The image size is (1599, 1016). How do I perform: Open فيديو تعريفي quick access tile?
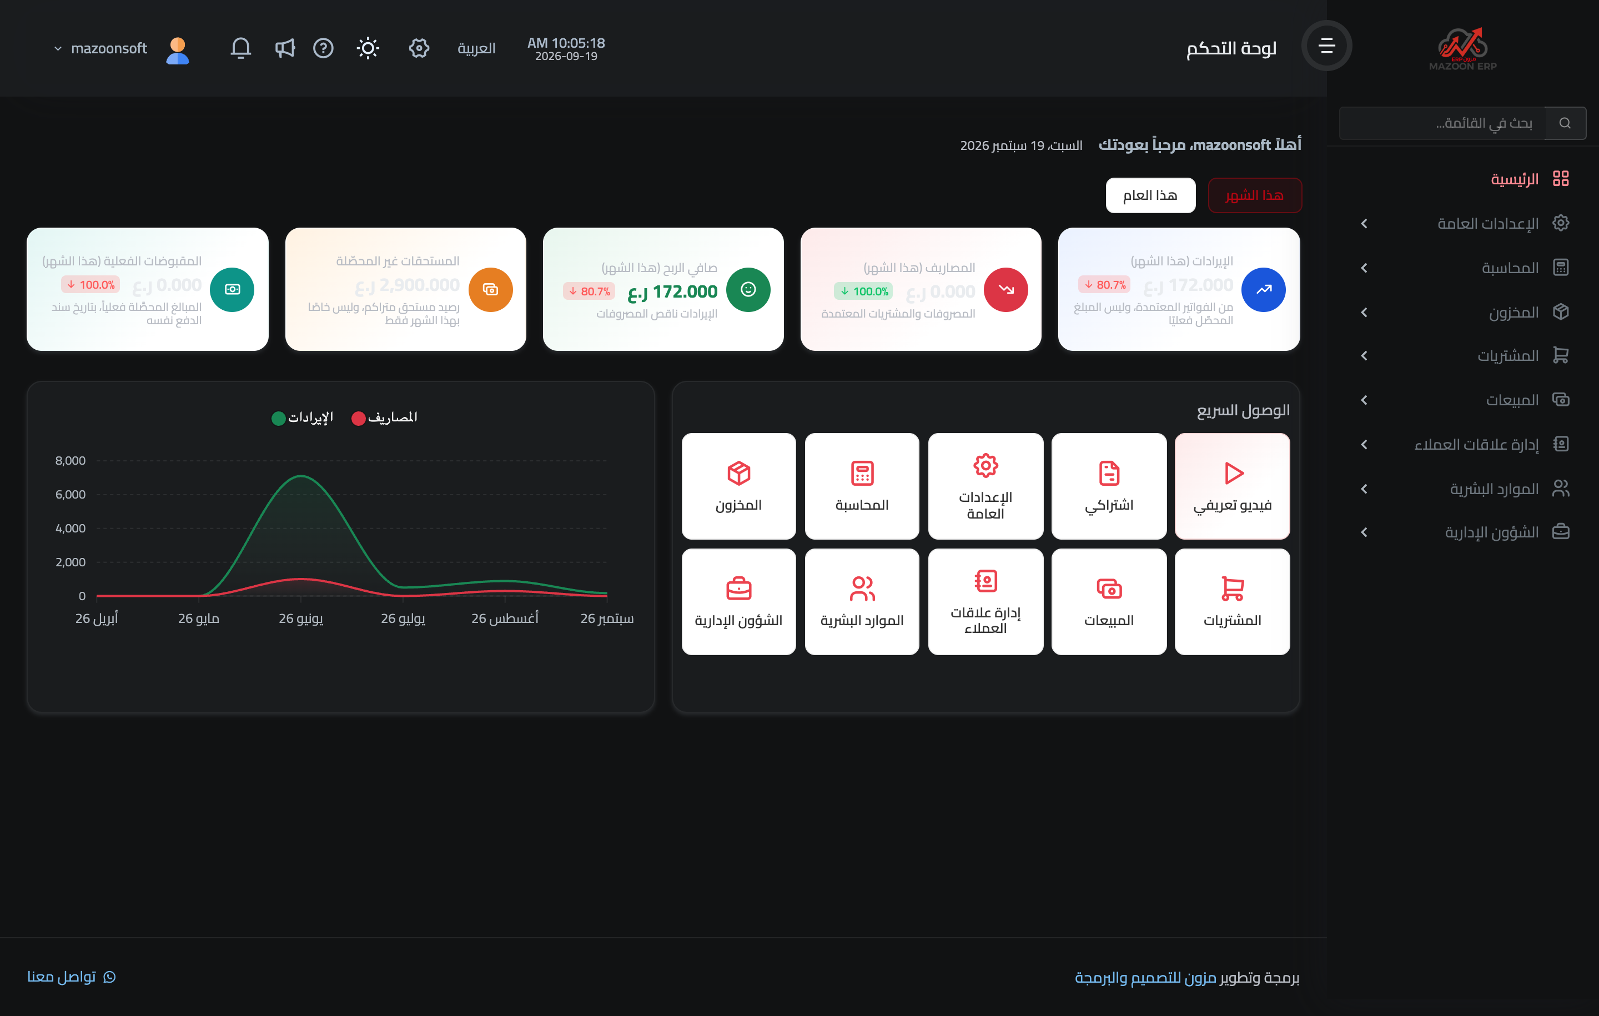click(x=1233, y=486)
